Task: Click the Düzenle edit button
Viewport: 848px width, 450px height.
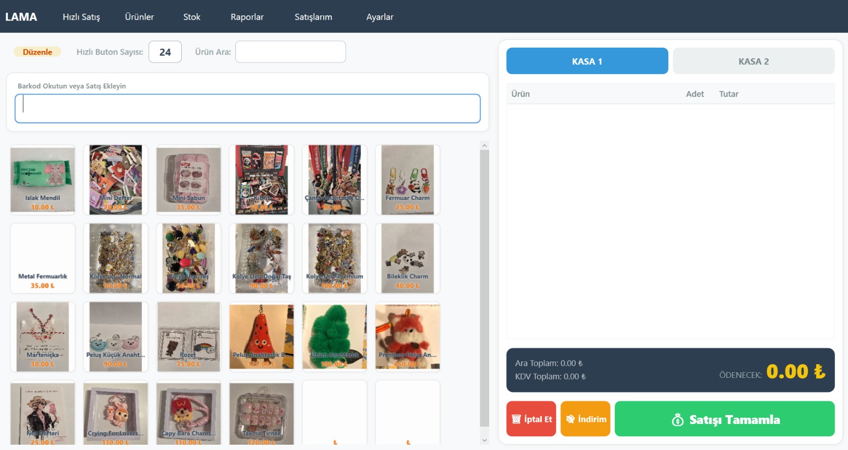Action: click(37, 52)
